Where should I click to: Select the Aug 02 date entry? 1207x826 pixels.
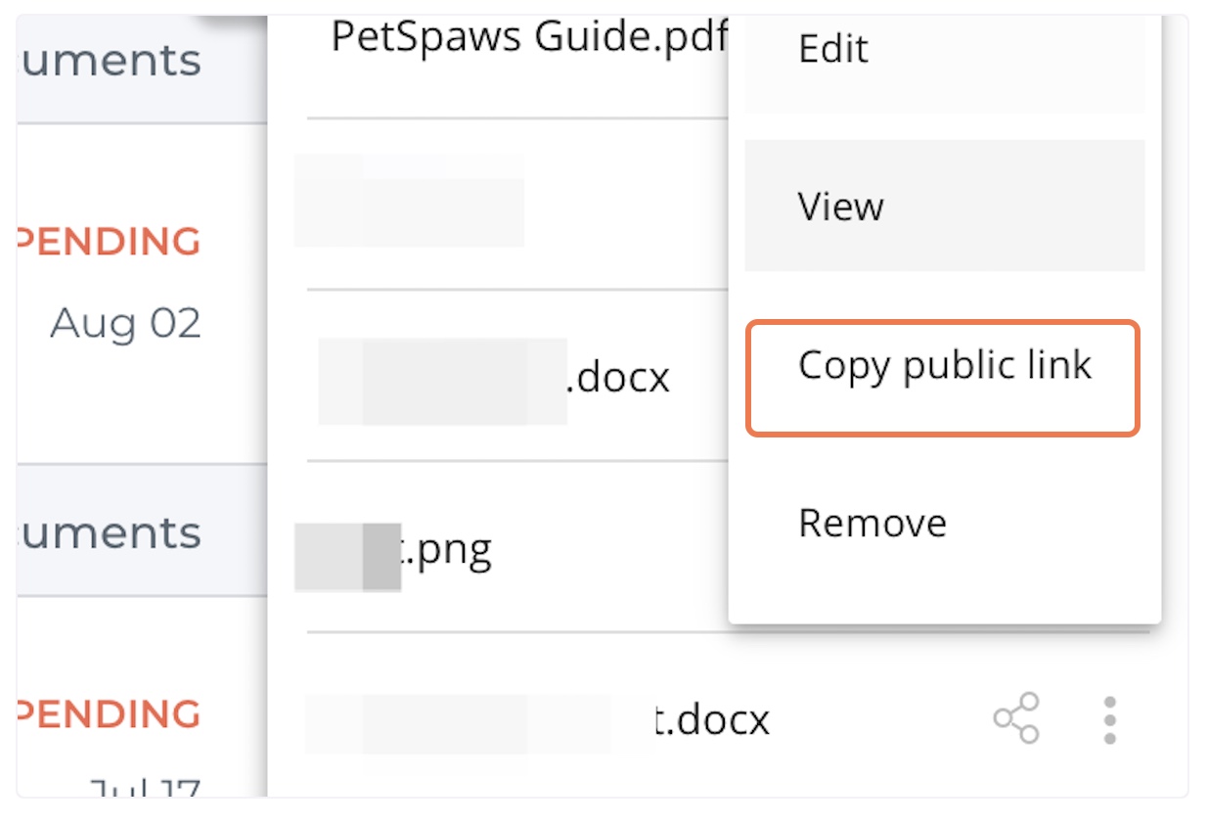click(125, 323)
